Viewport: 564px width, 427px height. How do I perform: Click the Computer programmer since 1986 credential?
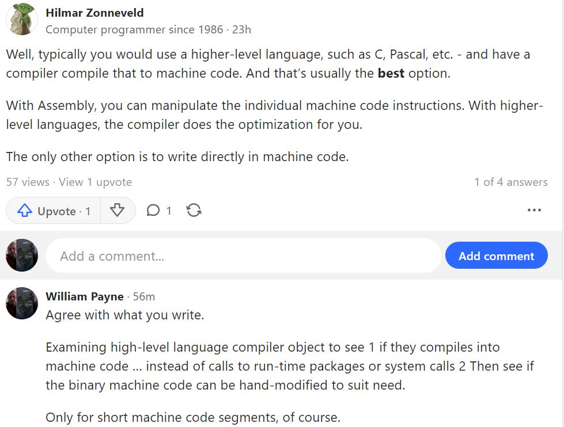(x=134, y=29)
